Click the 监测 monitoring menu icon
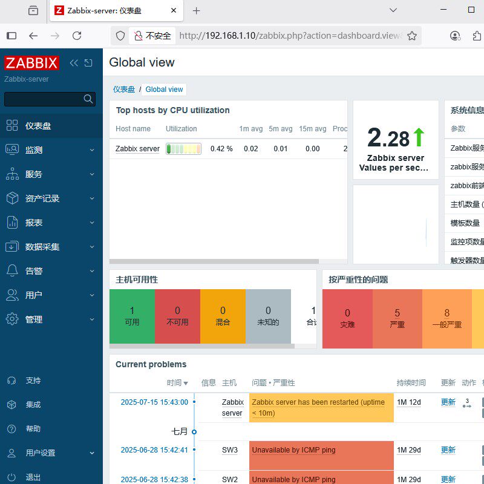Viewport: 484px width, 484px height. pyautogui.click(x=12, y=149)
